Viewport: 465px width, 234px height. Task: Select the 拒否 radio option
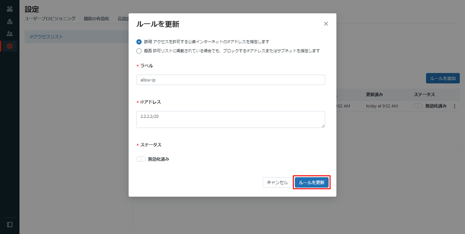[139, 51]
